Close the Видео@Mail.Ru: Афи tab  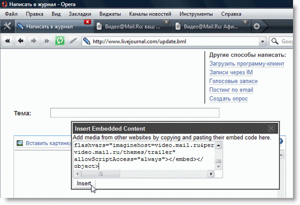click(245, 22)
